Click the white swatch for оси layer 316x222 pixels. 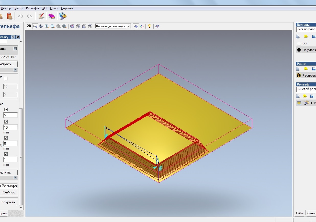pyautogui.click(x=299, y=43)
